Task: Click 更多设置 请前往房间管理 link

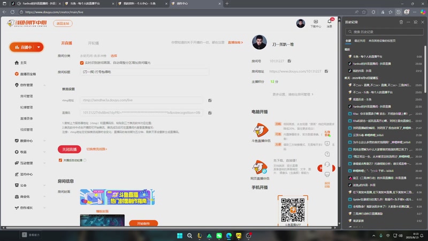Action: (293, 94)
